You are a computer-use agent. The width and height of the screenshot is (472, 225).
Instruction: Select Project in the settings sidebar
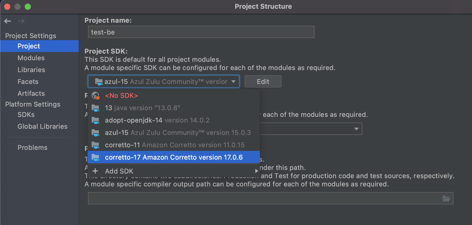click(39, 46)
